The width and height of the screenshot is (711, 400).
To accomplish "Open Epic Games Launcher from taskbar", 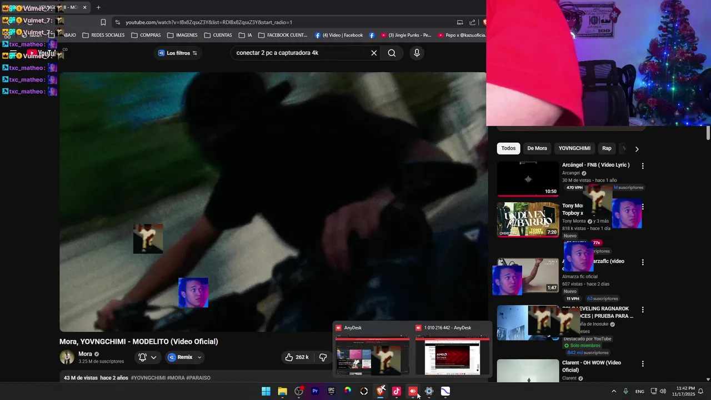I will click(331, 391).
